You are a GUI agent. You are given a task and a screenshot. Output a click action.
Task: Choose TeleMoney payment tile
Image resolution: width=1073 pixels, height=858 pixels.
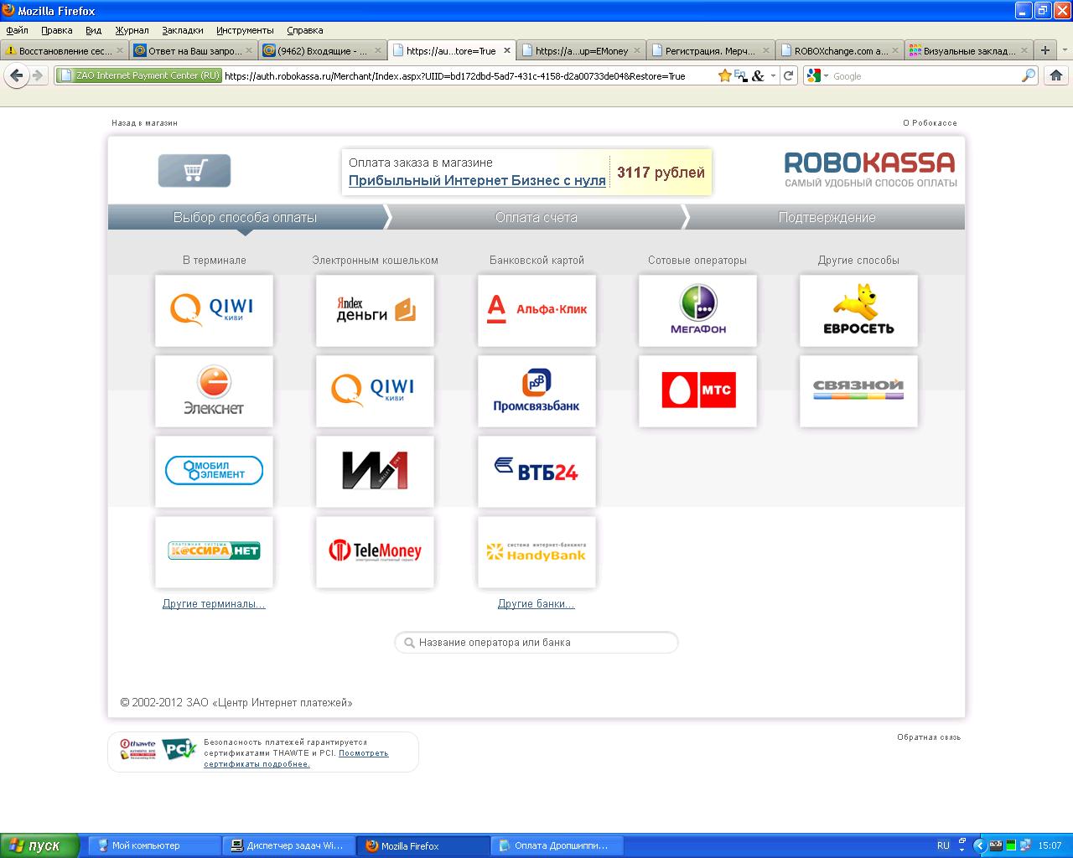point(375,551)
